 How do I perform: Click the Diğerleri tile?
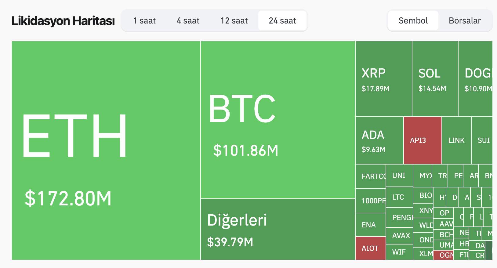[278, 229]
